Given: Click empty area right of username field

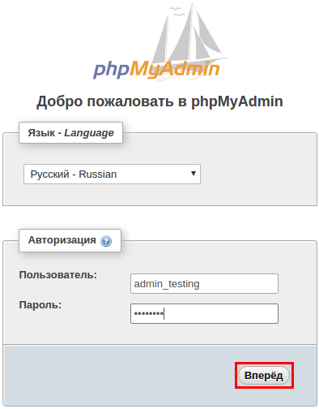Looking at the screenshot, I should click(x=297, y=283).
